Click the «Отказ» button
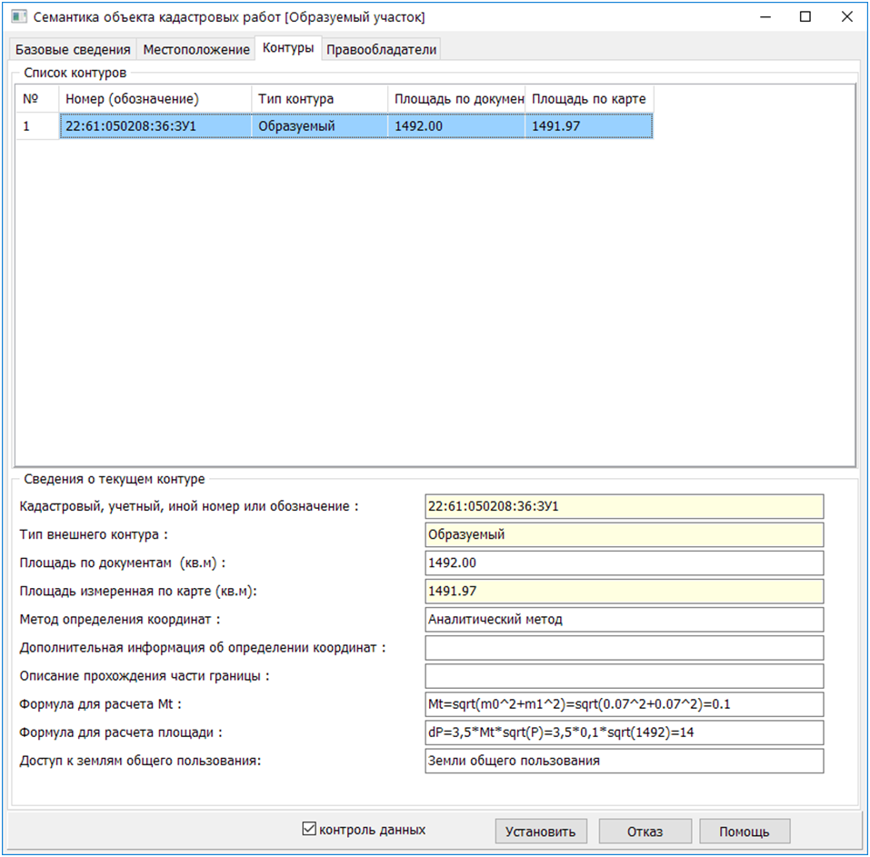 click(645, 832)
